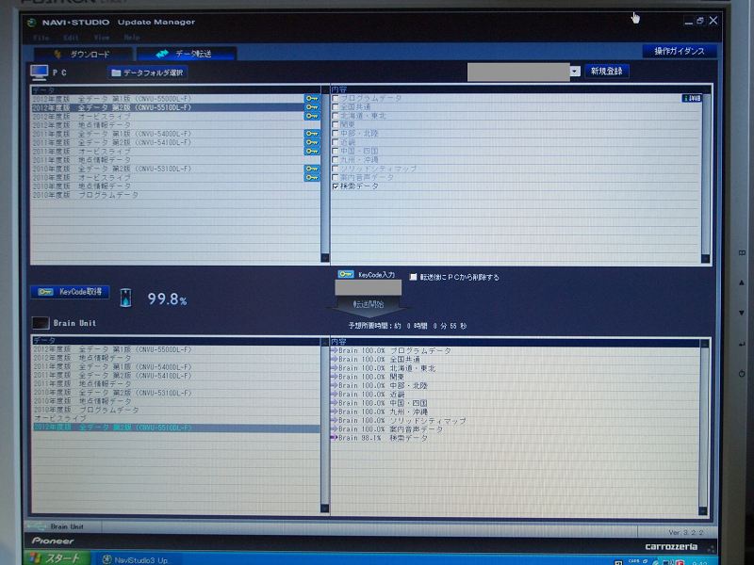754x565 pixels.
Task: Switch to the ダウンロード tab
Action: 83,54
